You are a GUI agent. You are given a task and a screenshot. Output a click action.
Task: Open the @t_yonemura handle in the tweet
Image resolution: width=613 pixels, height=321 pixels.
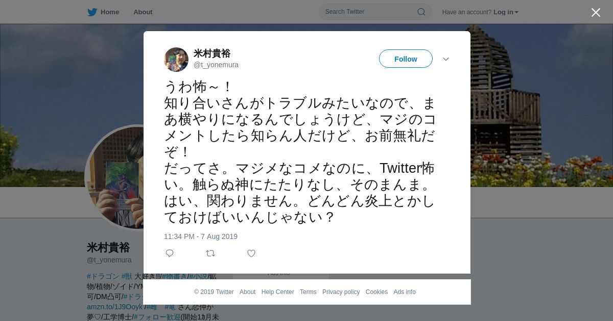click(x=216, y=65)
